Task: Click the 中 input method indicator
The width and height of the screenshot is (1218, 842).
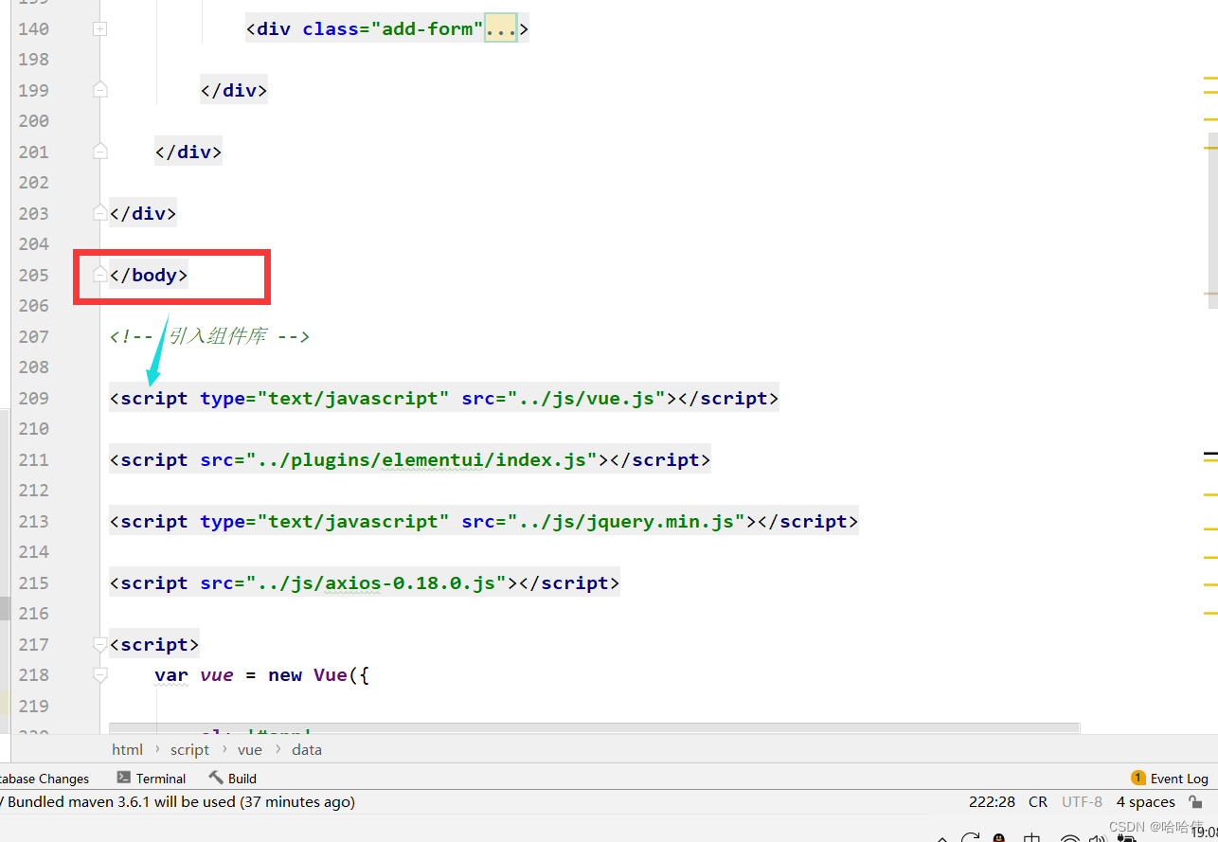Action: [x=1031, y=837]
